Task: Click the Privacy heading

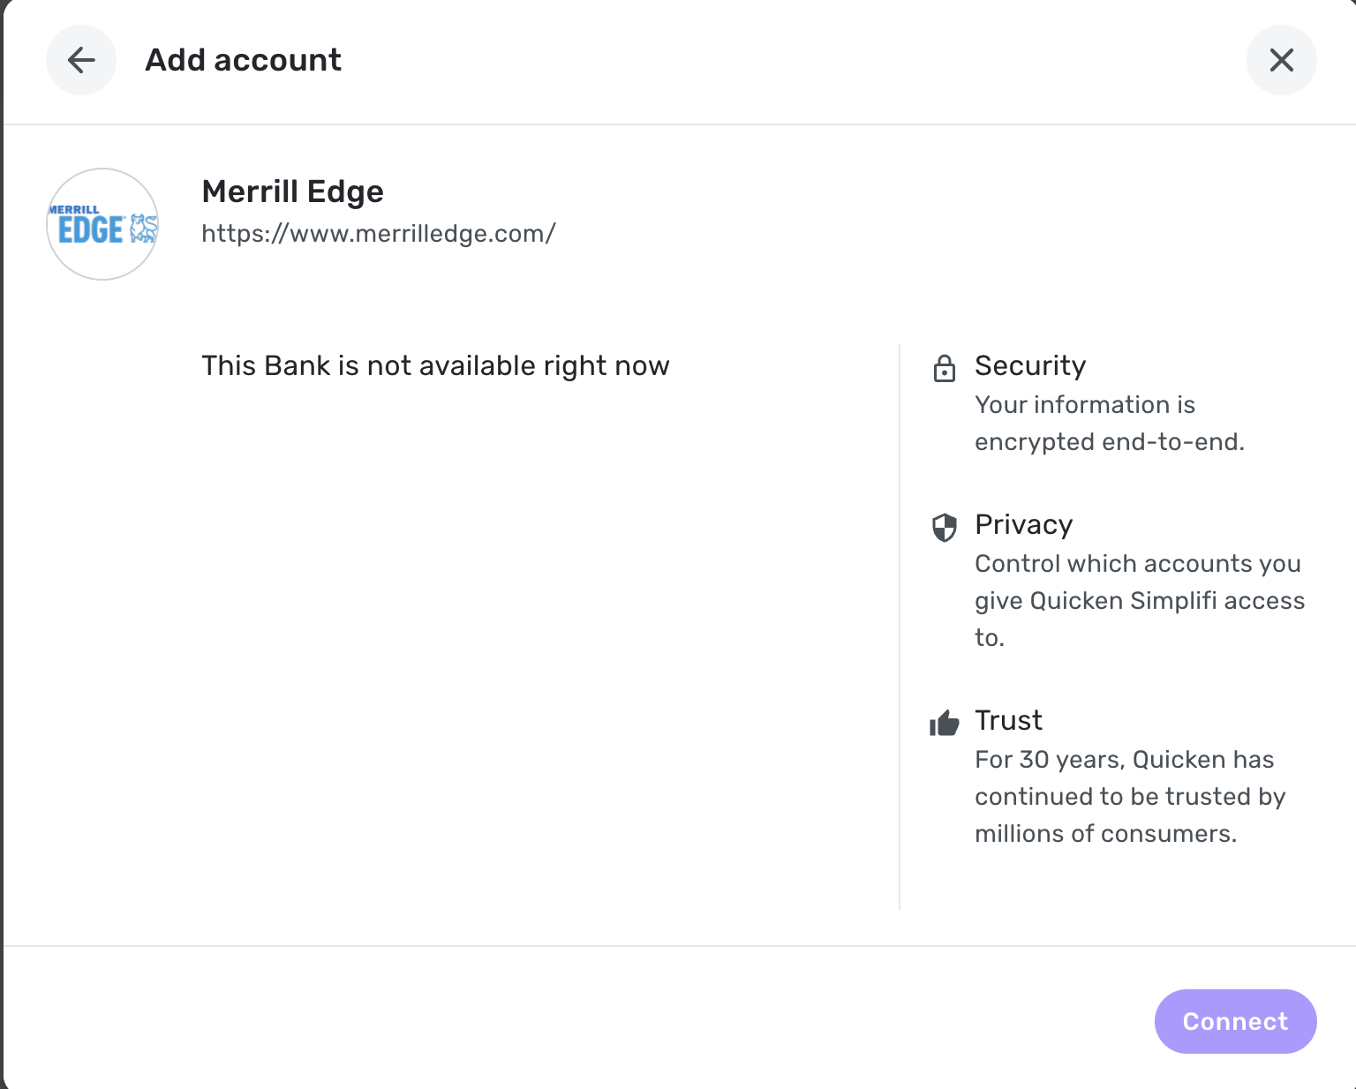Action: (x=1023, y=524)
